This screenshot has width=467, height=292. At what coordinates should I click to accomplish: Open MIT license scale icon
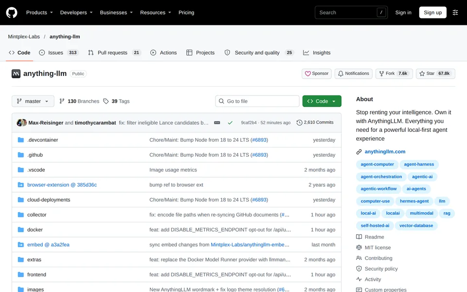click(359, 248)
